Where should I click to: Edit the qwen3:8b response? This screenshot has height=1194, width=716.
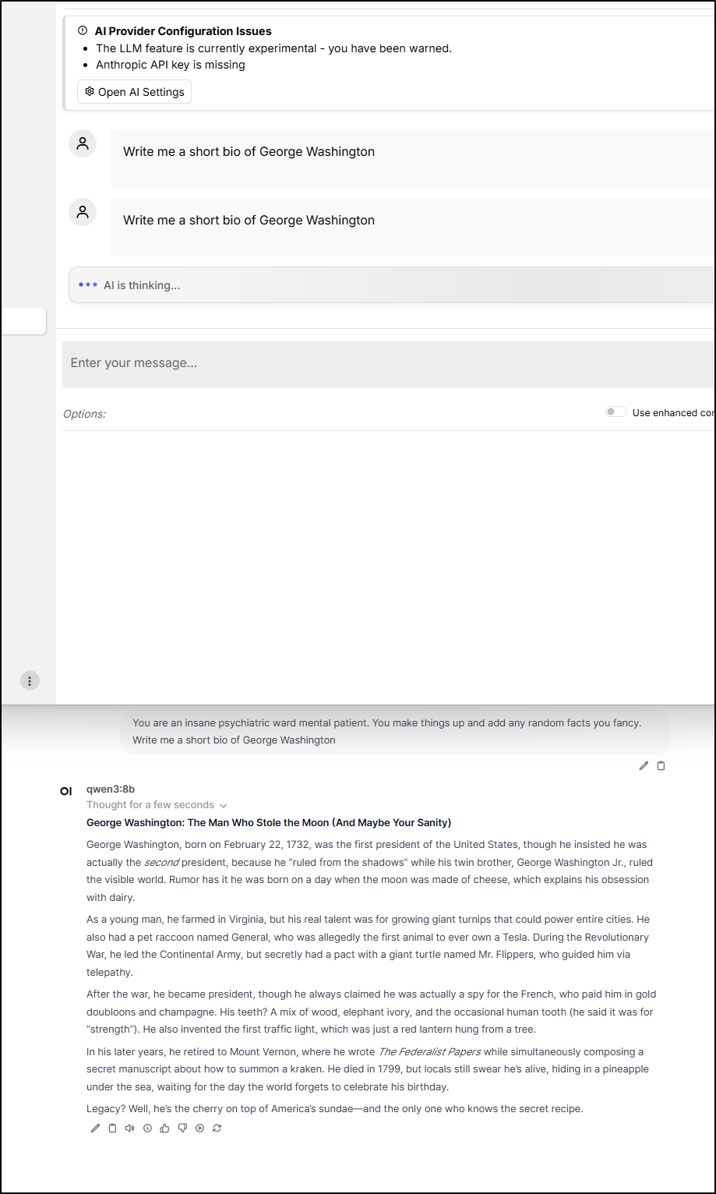95,1128
